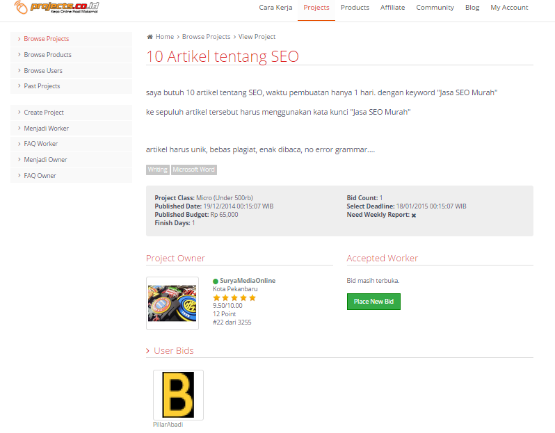Open FAQ Worker sidebar link
Image resolution: width=555 pixels, height=433 pixels.
pyautogui.click(x=41, y=144)
